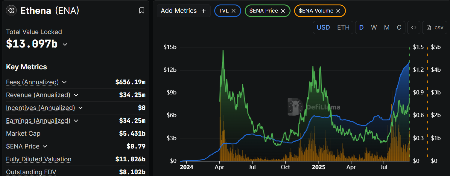Expand the Fees (Annualized) chevron
Screen dimensions: 450x176
click(x=64, y=82)
